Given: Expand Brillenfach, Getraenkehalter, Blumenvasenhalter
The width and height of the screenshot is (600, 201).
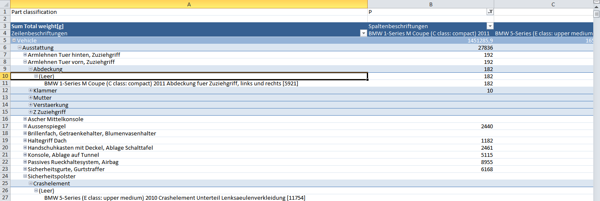Looking at the screenshot, I should pos(25,134).
